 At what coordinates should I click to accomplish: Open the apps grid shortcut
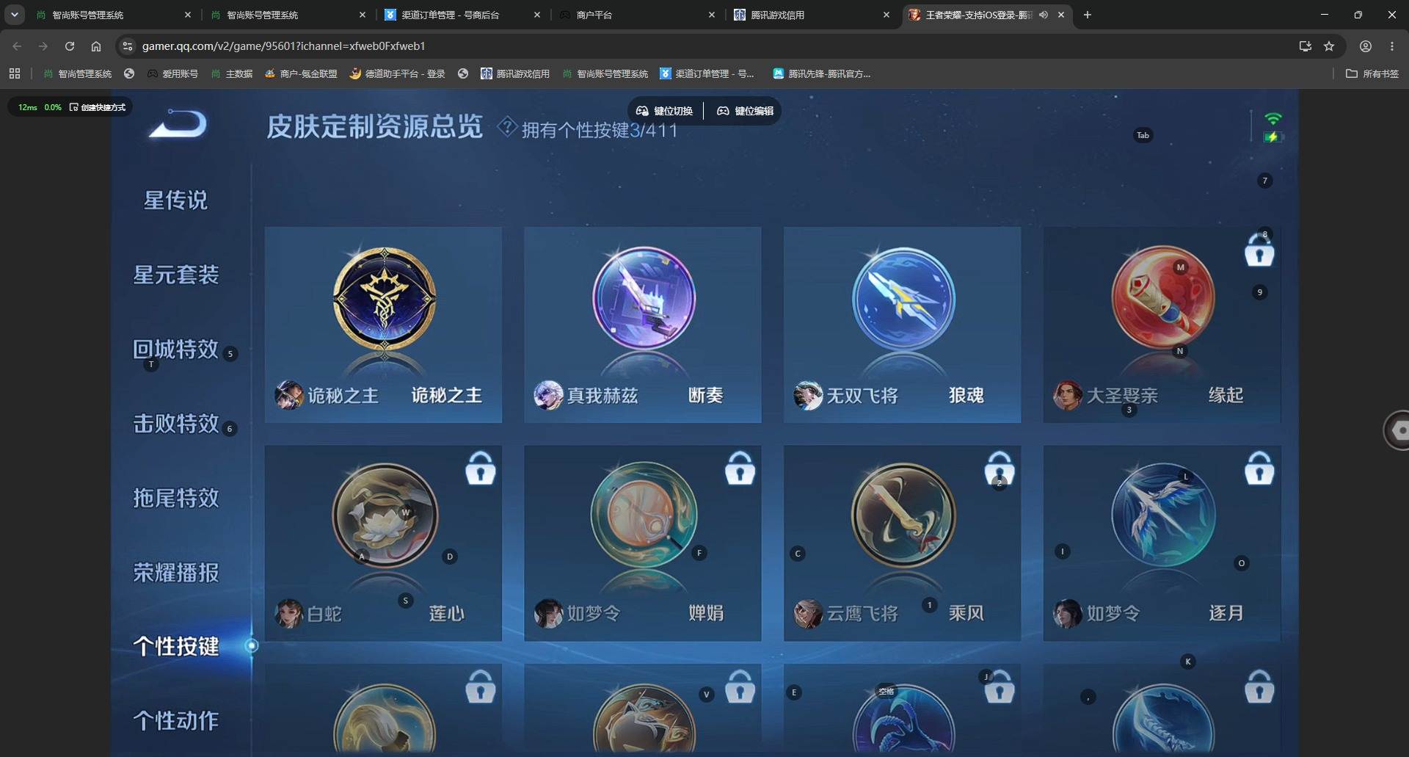click(x=15, y=73)
